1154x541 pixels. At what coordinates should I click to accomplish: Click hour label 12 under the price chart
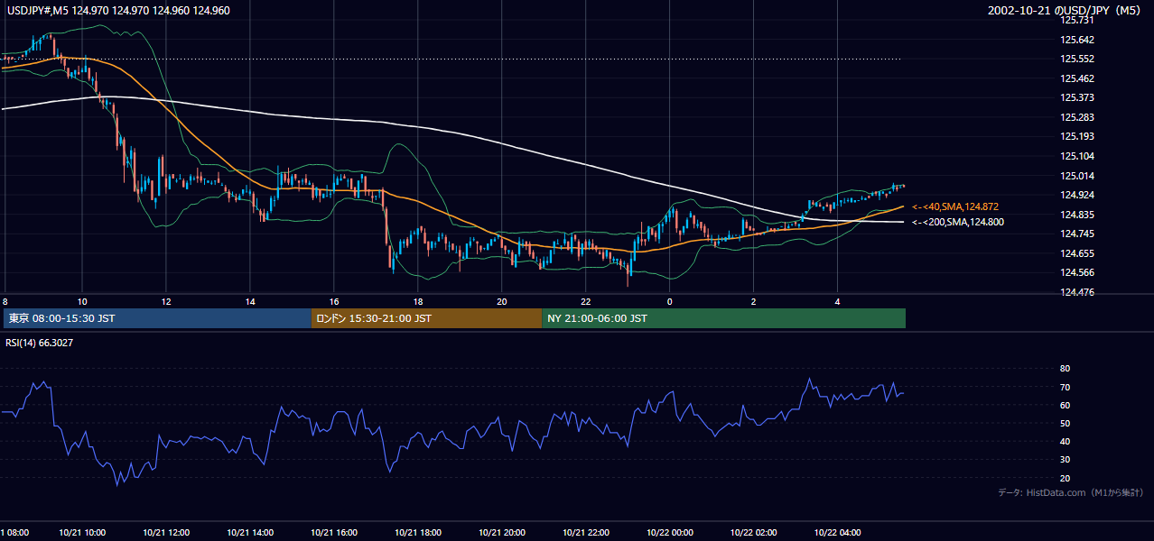[x=166, y=301]
